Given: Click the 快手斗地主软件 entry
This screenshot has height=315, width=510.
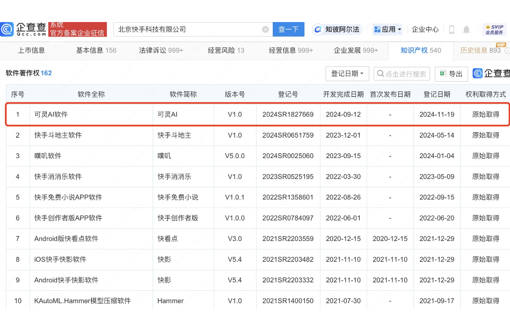Looking at the screenshot, I should [x=58, y=135].
